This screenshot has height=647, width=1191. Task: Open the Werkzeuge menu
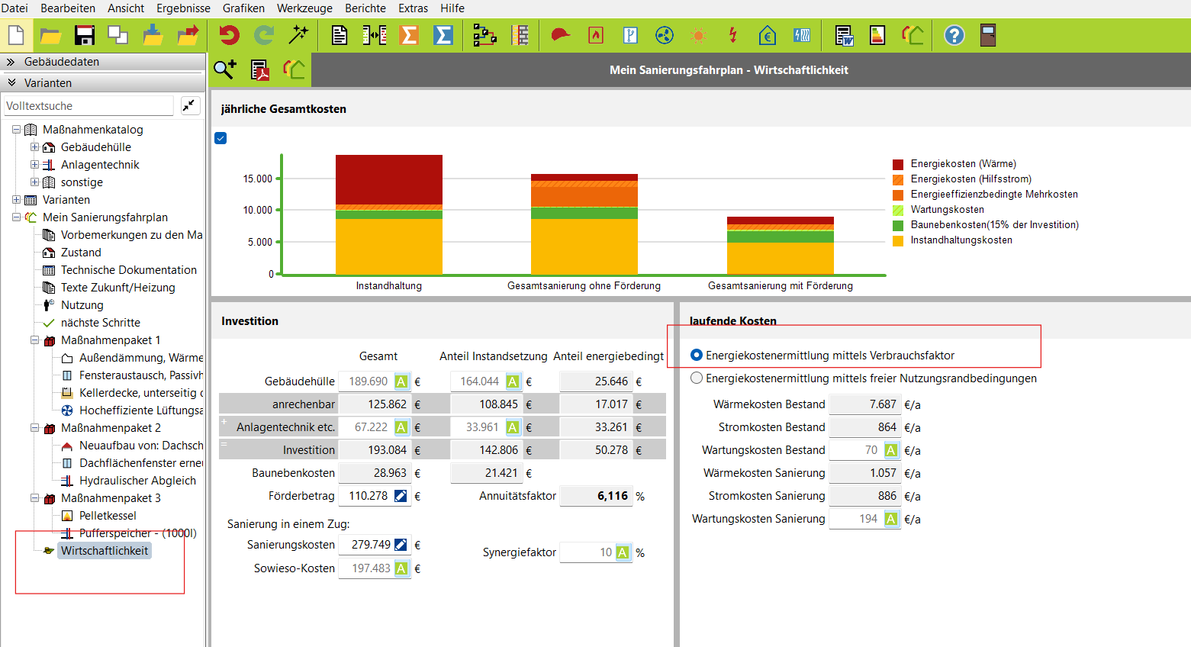[x=304, y=8]
